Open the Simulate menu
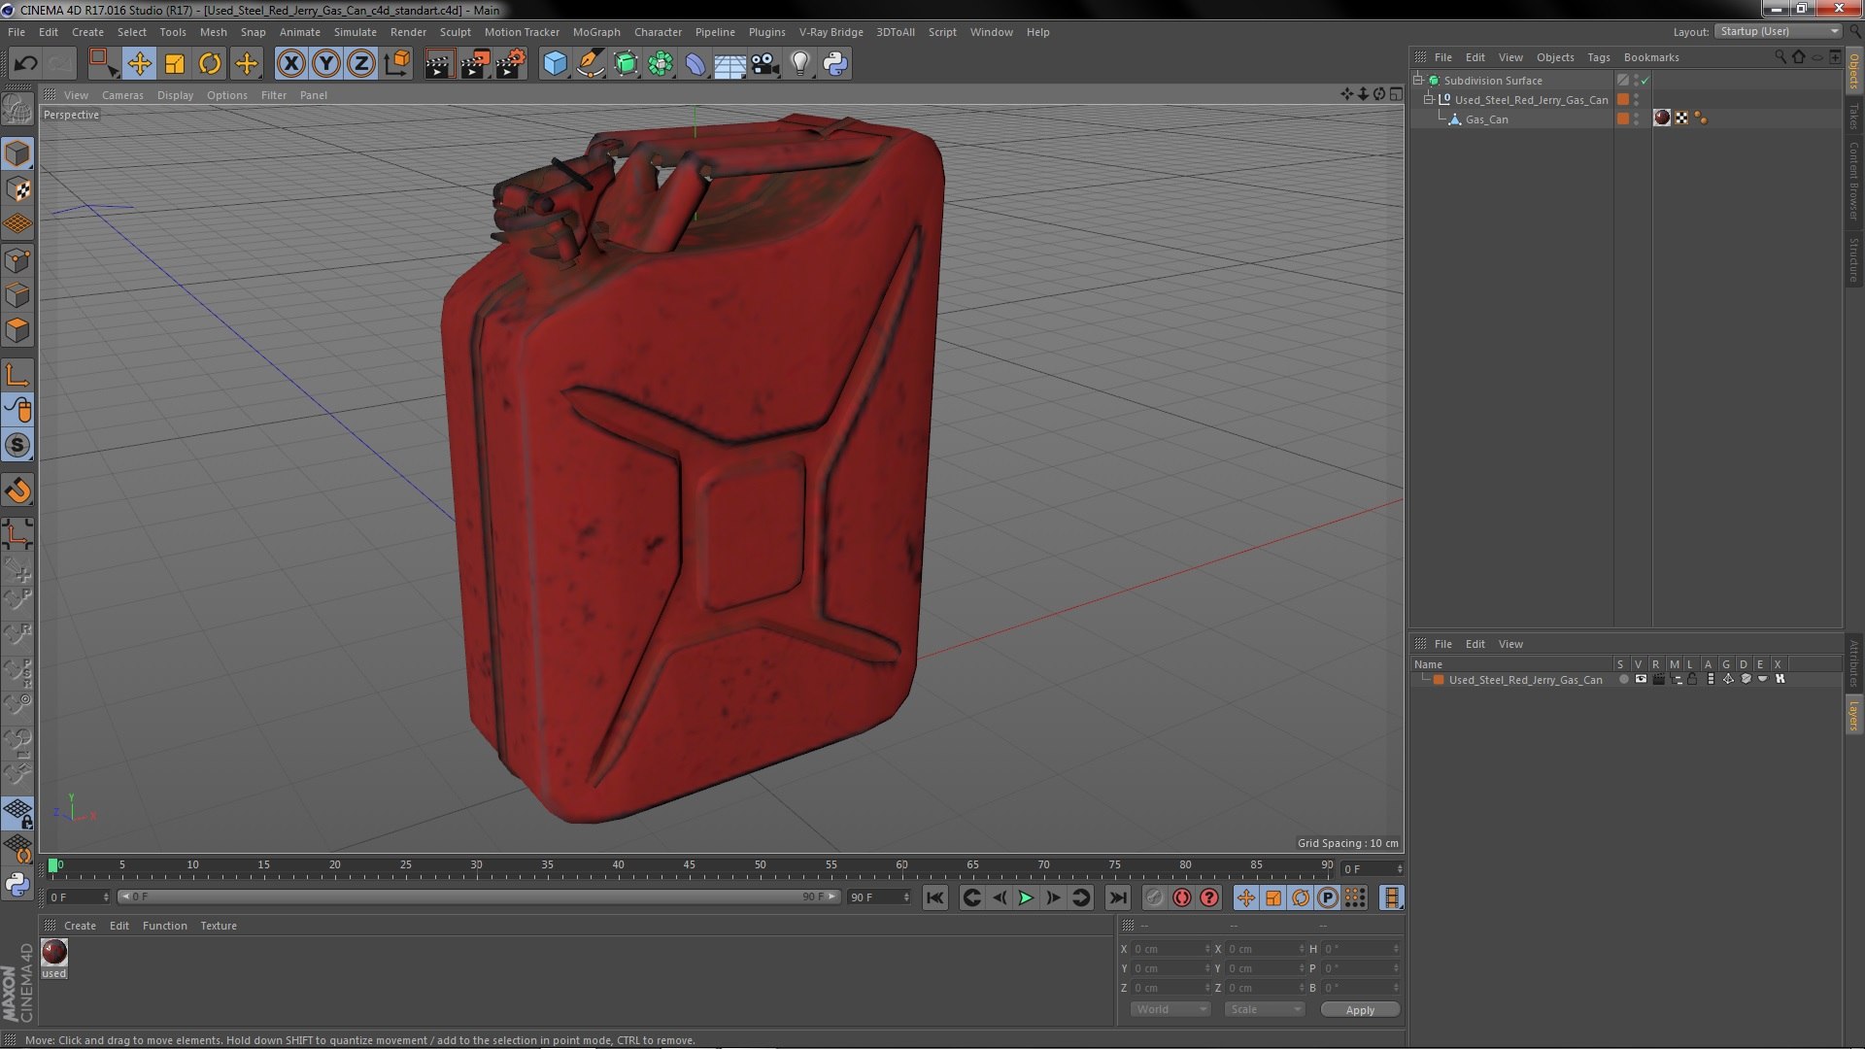 [355, 32]
